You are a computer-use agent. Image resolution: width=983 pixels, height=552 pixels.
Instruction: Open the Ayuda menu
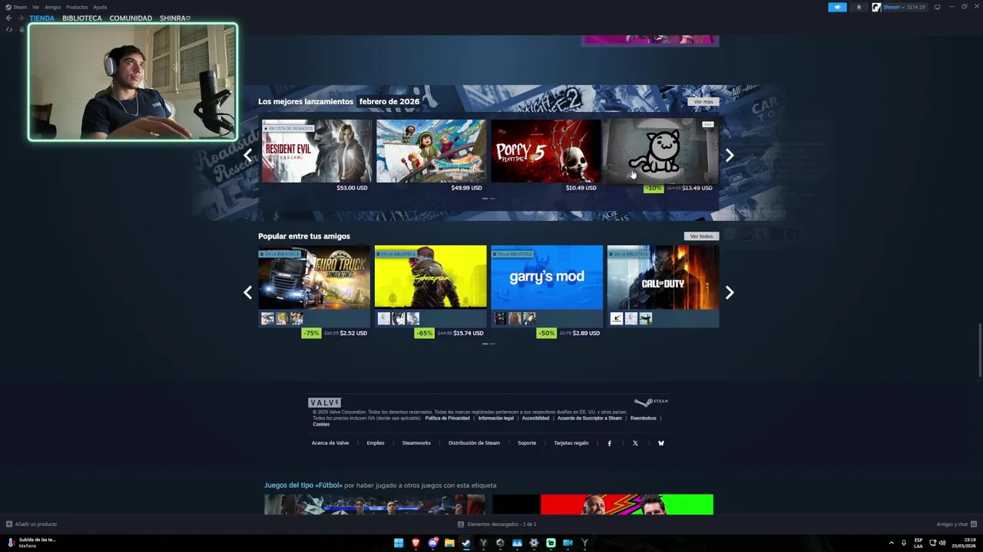(x=100, y=7)
